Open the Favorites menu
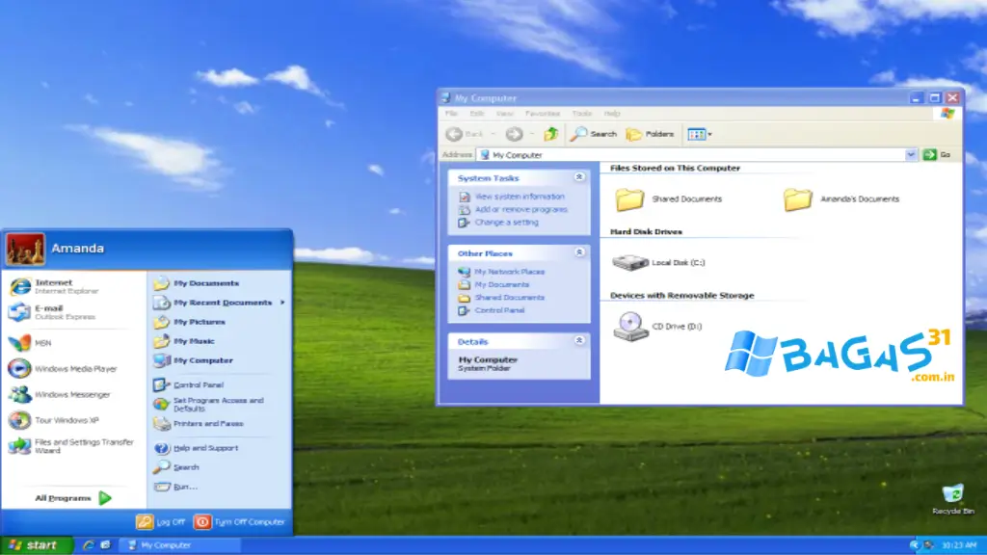 (x=544, y=113)
